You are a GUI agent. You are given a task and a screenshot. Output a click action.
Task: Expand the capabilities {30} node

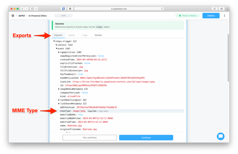coord(59,52)
